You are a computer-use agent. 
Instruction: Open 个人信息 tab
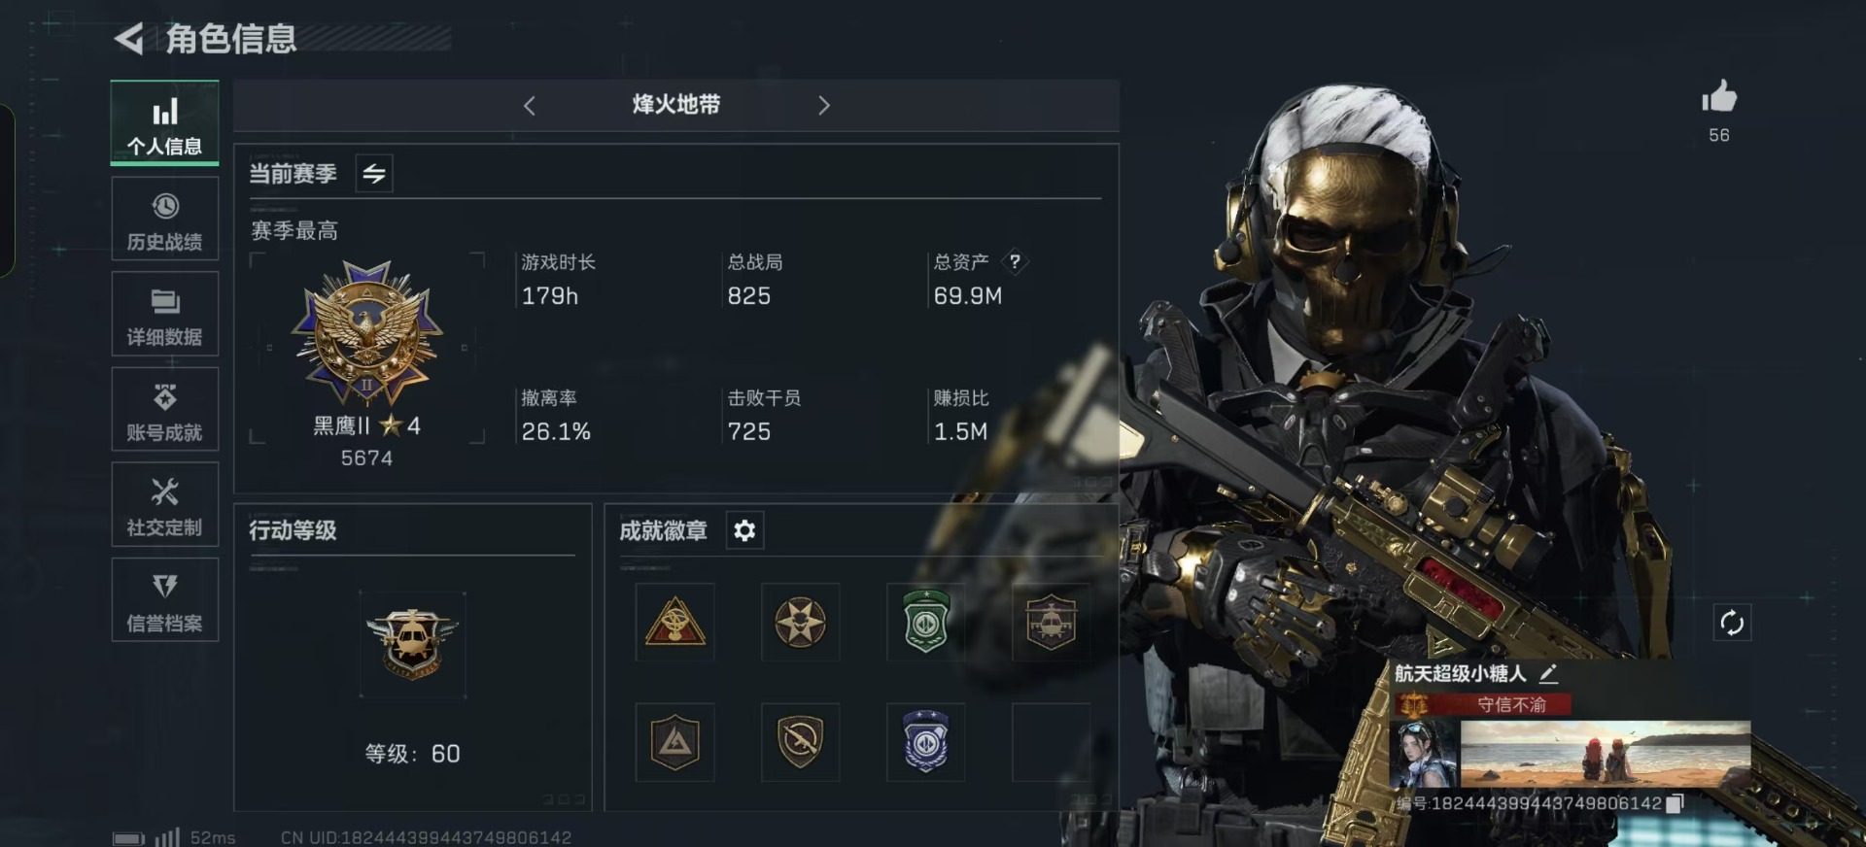click(165, 123)
